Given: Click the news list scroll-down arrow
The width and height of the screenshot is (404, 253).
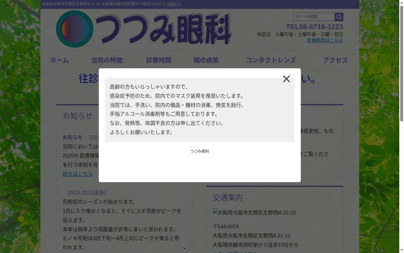Looking at the screenshot, I should coord(184,249).
